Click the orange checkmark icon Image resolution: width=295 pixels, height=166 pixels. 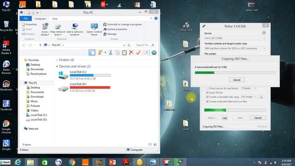click(x=138, y=53)
